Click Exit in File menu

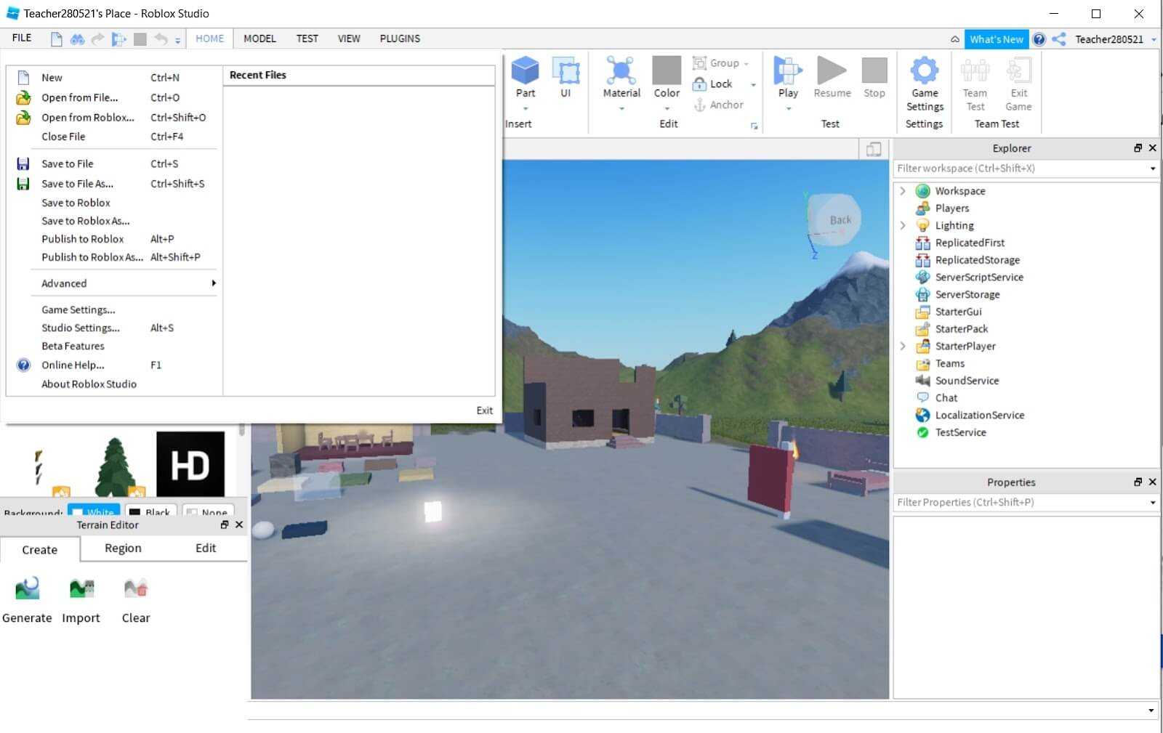click(484, 410)
